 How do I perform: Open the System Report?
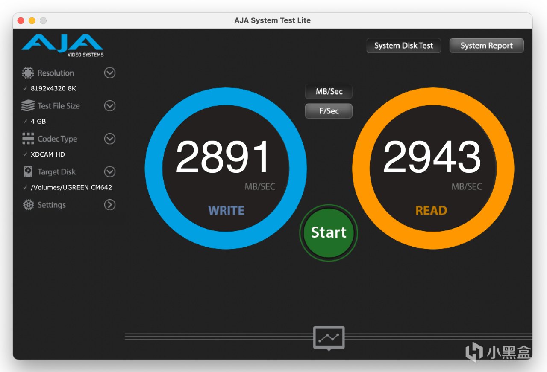point(486,46)
